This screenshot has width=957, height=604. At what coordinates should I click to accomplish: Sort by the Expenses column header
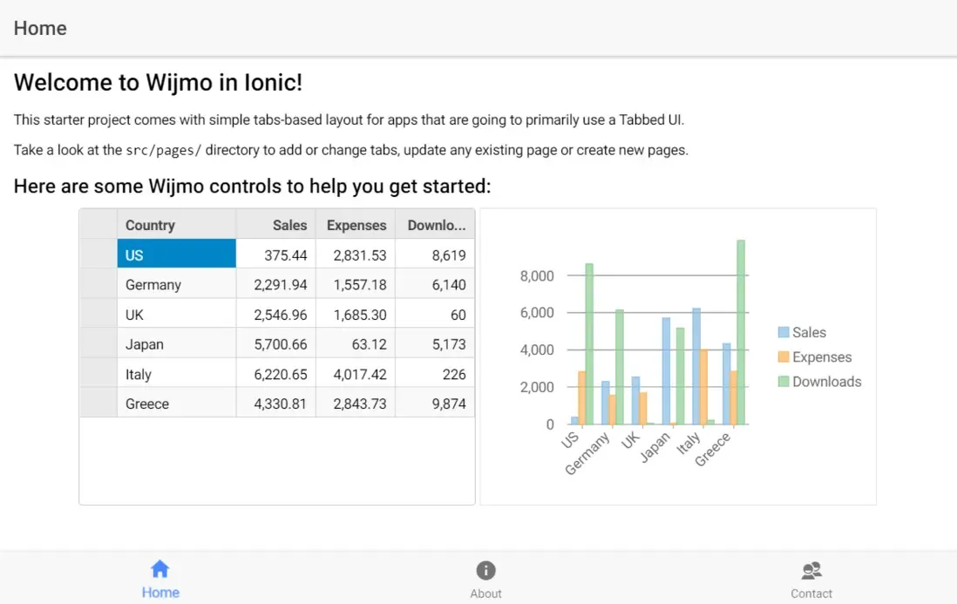pos(356,225)
